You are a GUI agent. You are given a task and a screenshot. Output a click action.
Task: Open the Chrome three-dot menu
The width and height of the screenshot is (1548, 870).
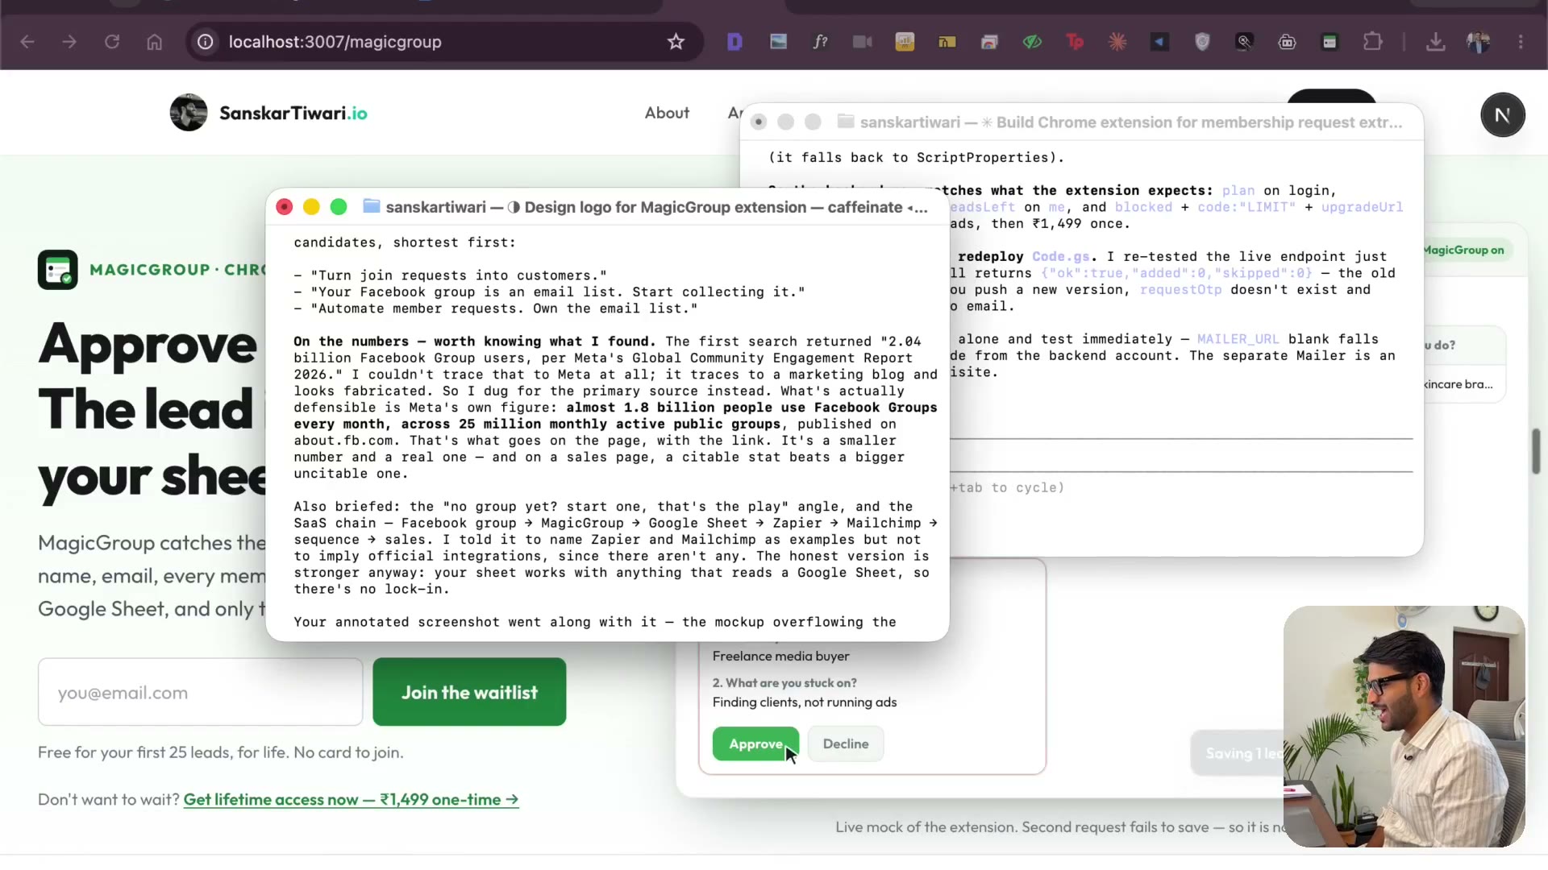click(1521, 42)
